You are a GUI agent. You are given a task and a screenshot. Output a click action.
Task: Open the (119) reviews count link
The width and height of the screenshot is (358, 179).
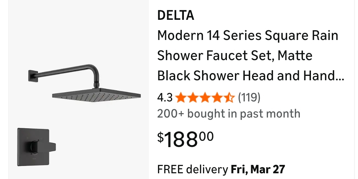[x=249, y=98]
